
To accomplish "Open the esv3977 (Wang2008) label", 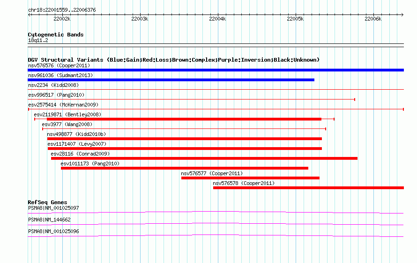I will point(67,124).
